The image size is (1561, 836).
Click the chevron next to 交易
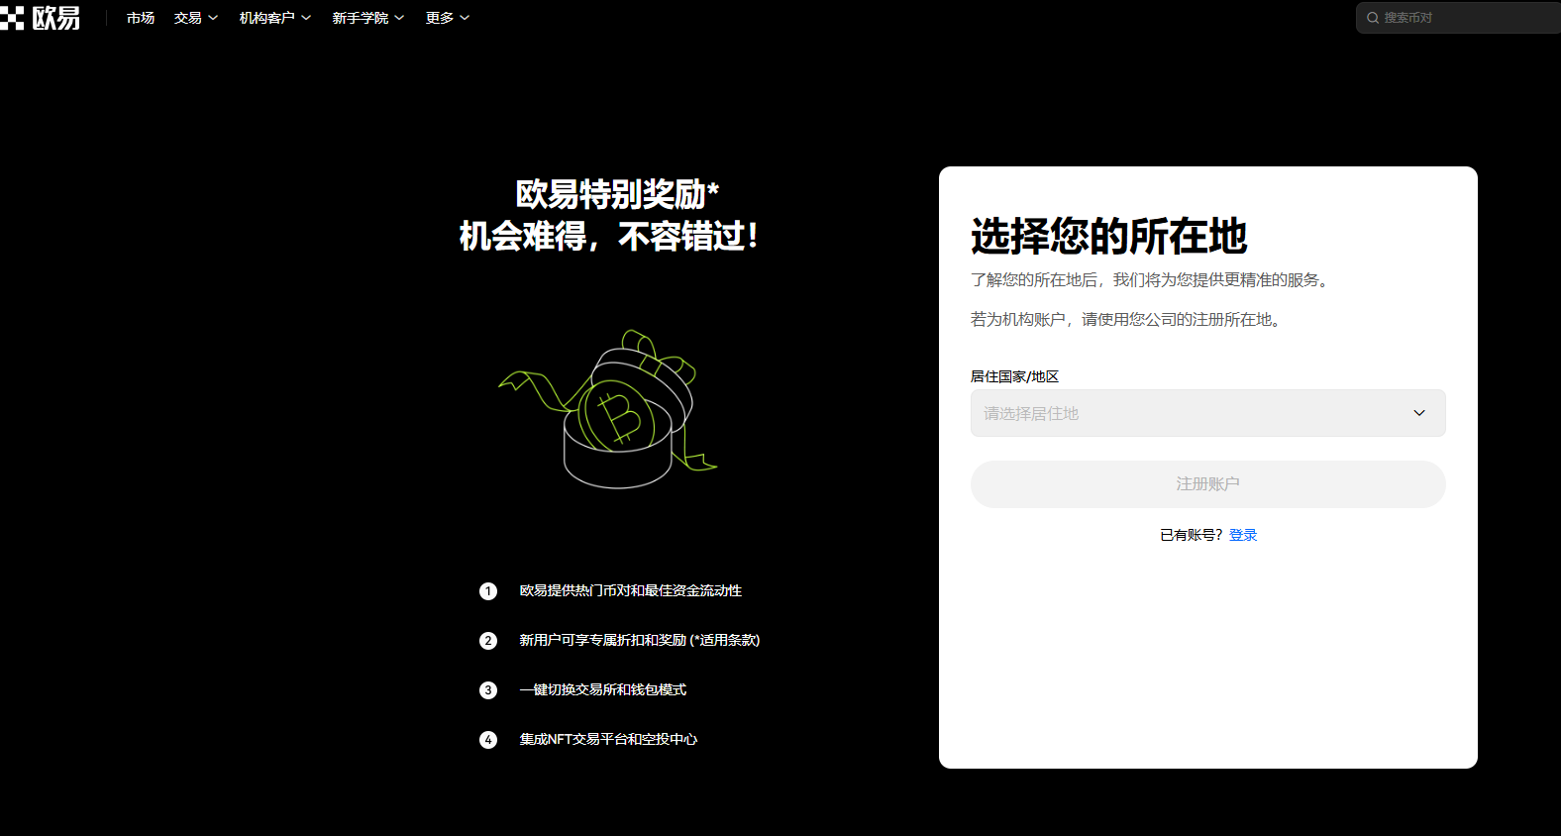click(213, 18)
